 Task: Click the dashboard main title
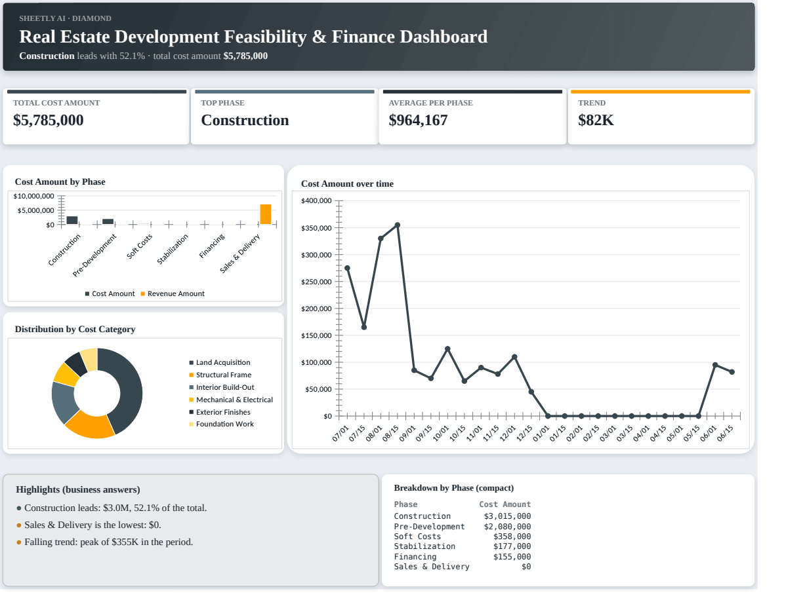[253, 37]
